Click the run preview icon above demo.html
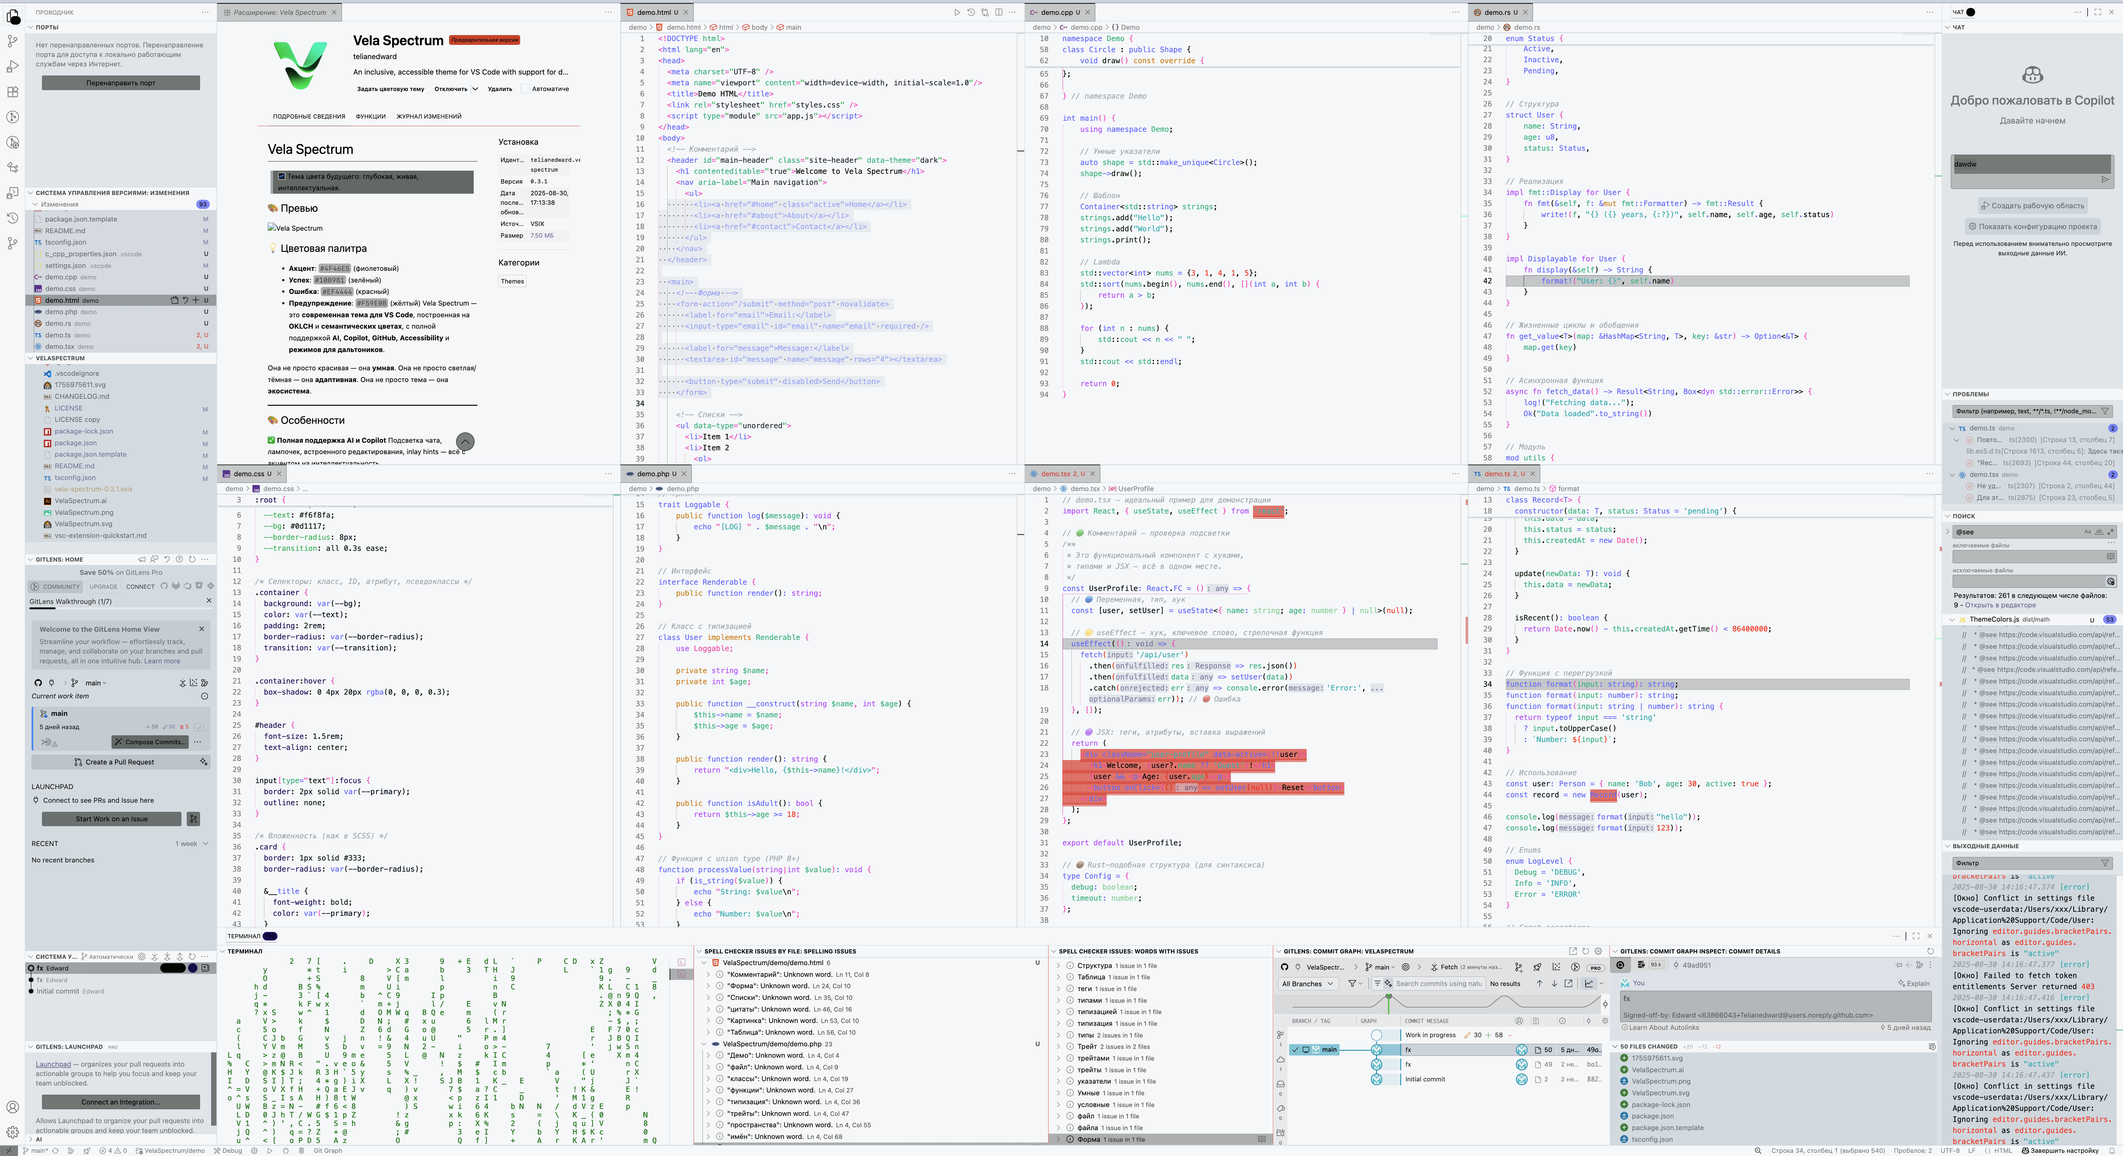The width and height of the screenshot is (2123, 1156). [x=957, y=12]
